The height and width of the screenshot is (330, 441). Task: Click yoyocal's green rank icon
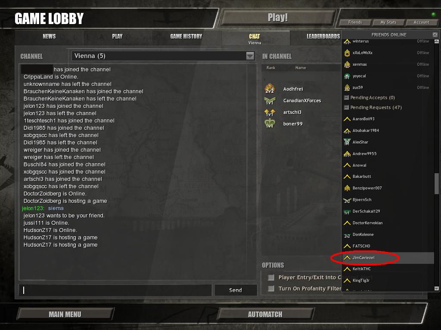[x=347, y=76]
